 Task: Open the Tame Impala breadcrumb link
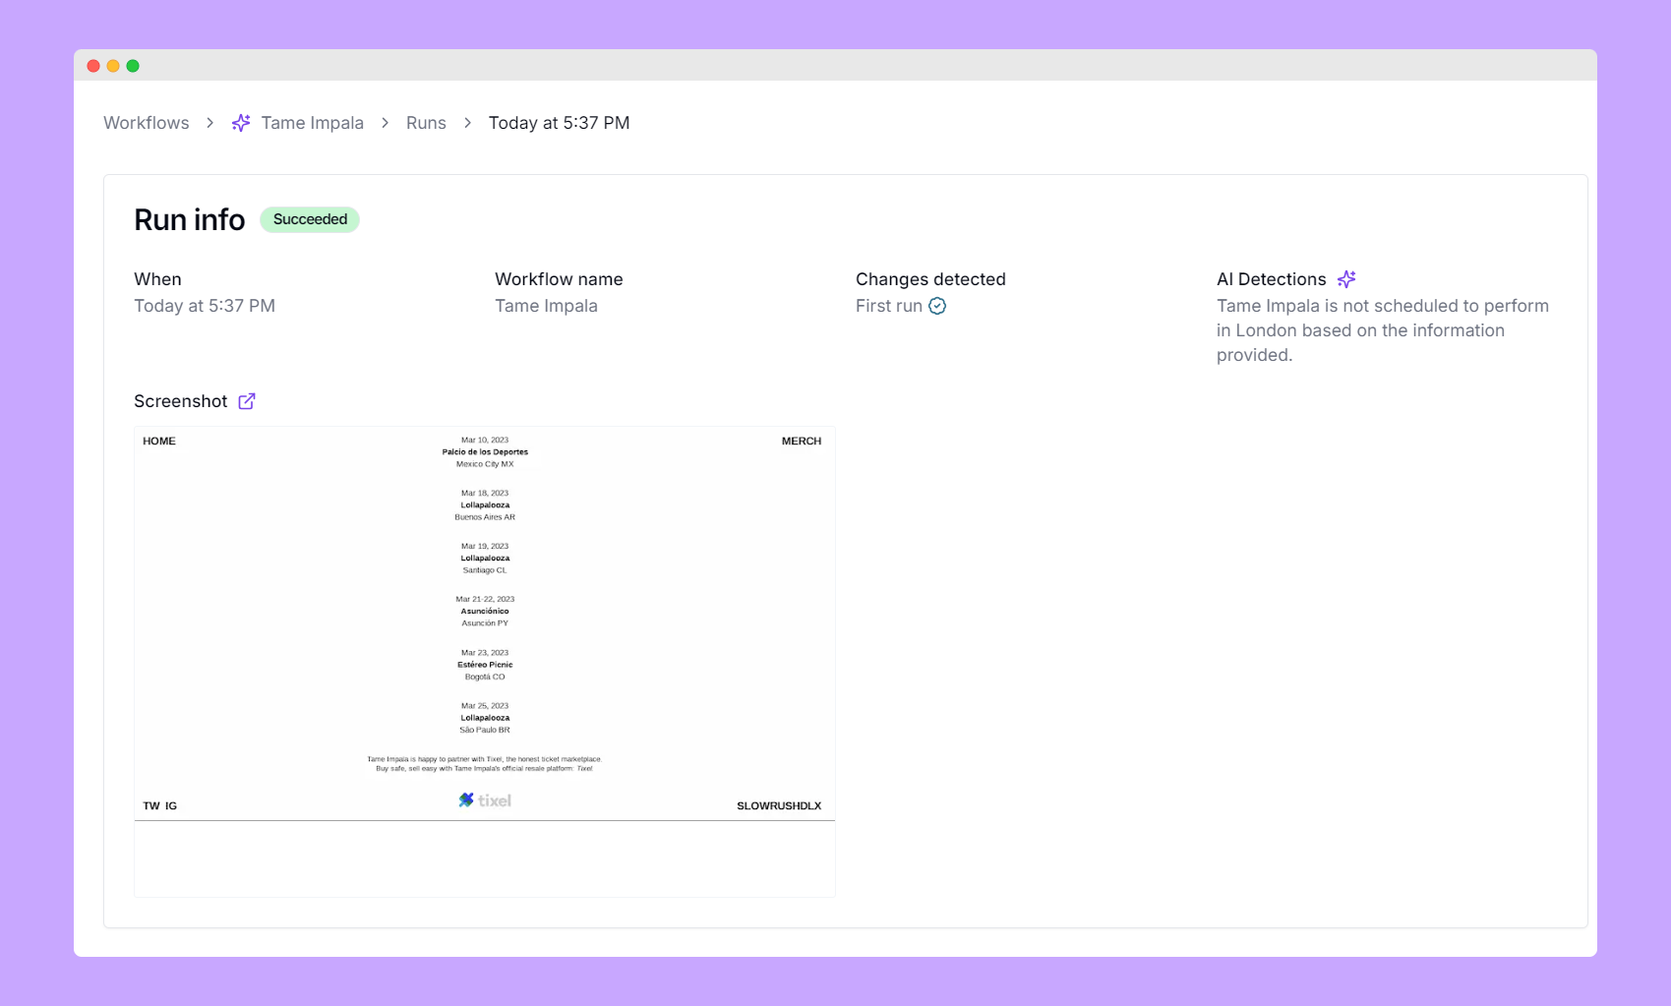tap(312, 123)
